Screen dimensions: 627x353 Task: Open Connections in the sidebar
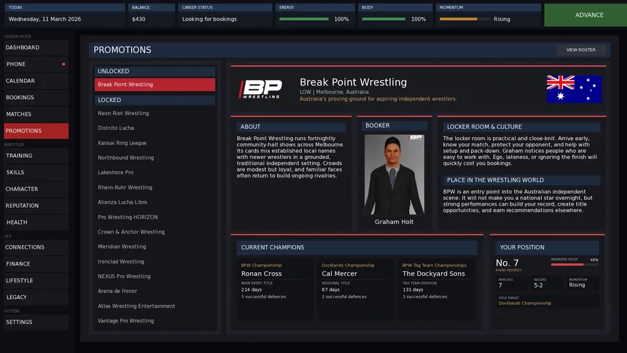pos(36,247)
